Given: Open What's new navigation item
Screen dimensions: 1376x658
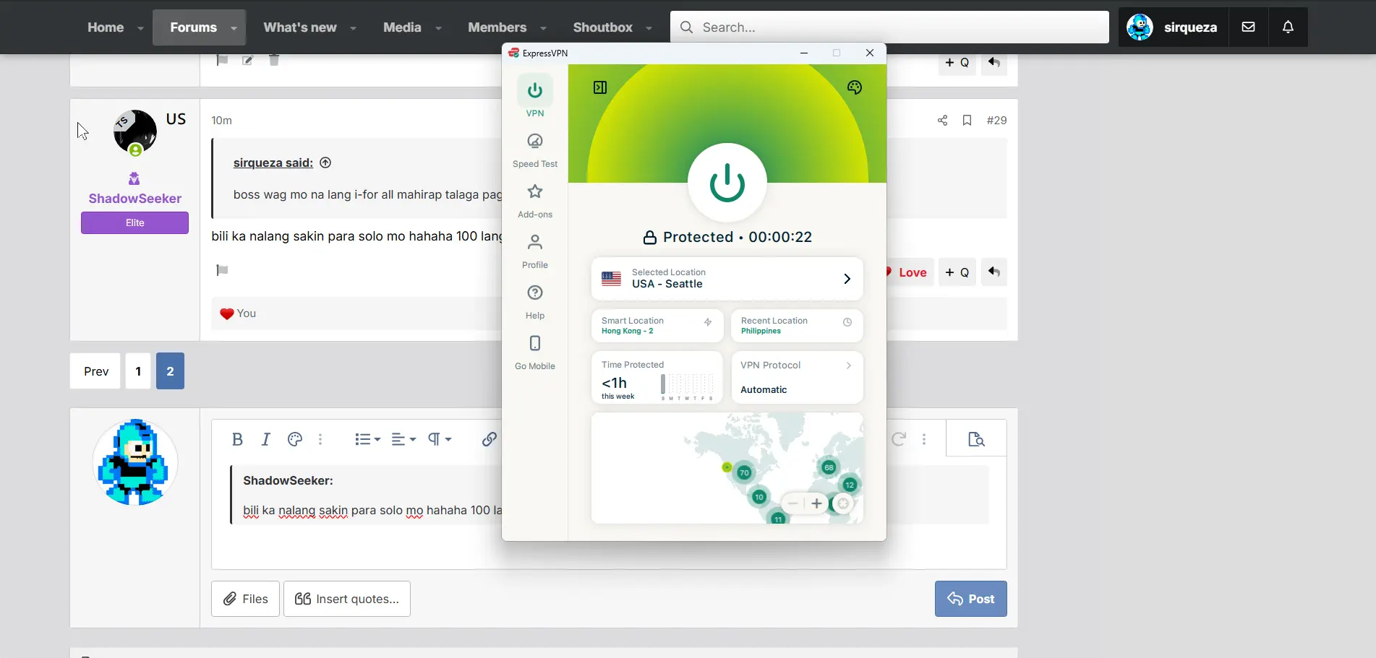Looking at the screenshot, I should 299,27.
